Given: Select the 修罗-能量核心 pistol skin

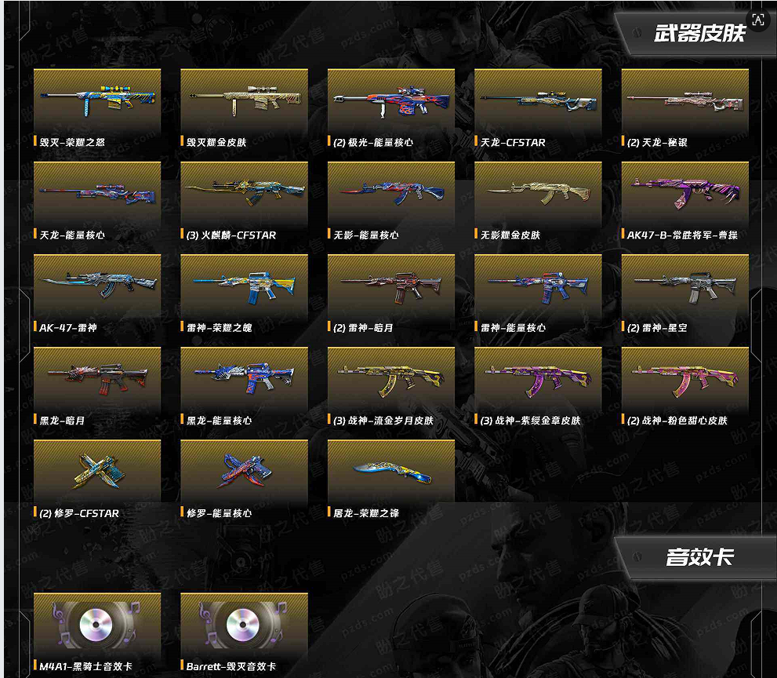Looking at the screenshot, I should point(245,472).
